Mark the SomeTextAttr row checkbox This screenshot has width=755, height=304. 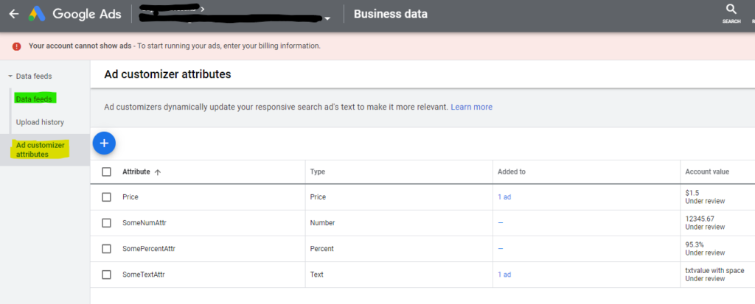pyautogui.click(x=106, y=275)
